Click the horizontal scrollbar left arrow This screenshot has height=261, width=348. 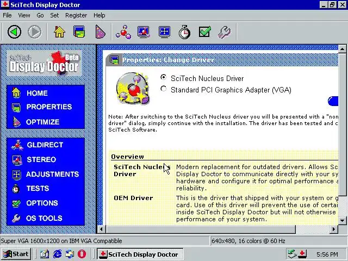[102, 229]
